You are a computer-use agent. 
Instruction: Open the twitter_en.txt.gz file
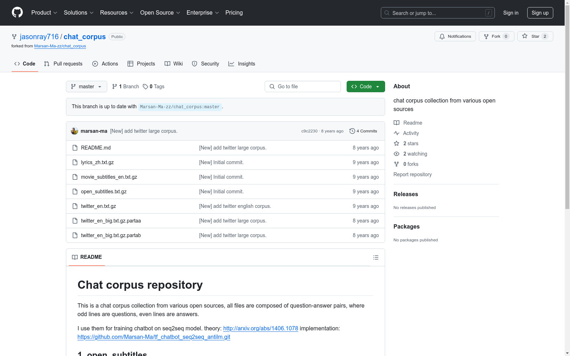[x=98, y=206]
